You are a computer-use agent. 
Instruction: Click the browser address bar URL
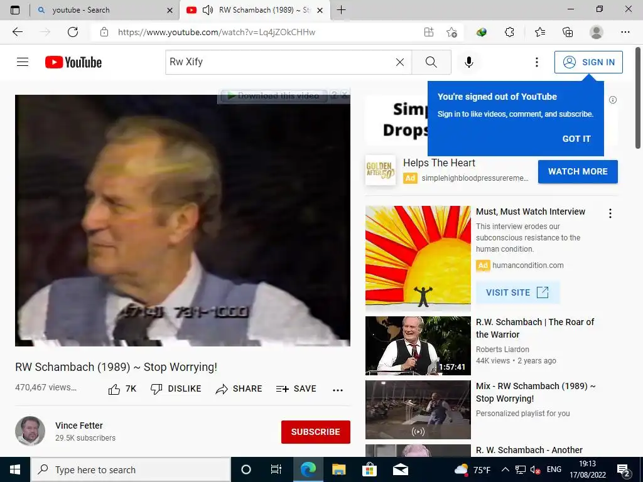click(x=217, y=32)
